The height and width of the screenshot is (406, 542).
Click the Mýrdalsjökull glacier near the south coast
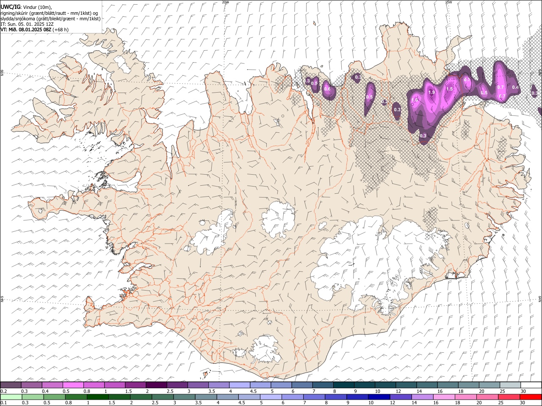point(265,349)
